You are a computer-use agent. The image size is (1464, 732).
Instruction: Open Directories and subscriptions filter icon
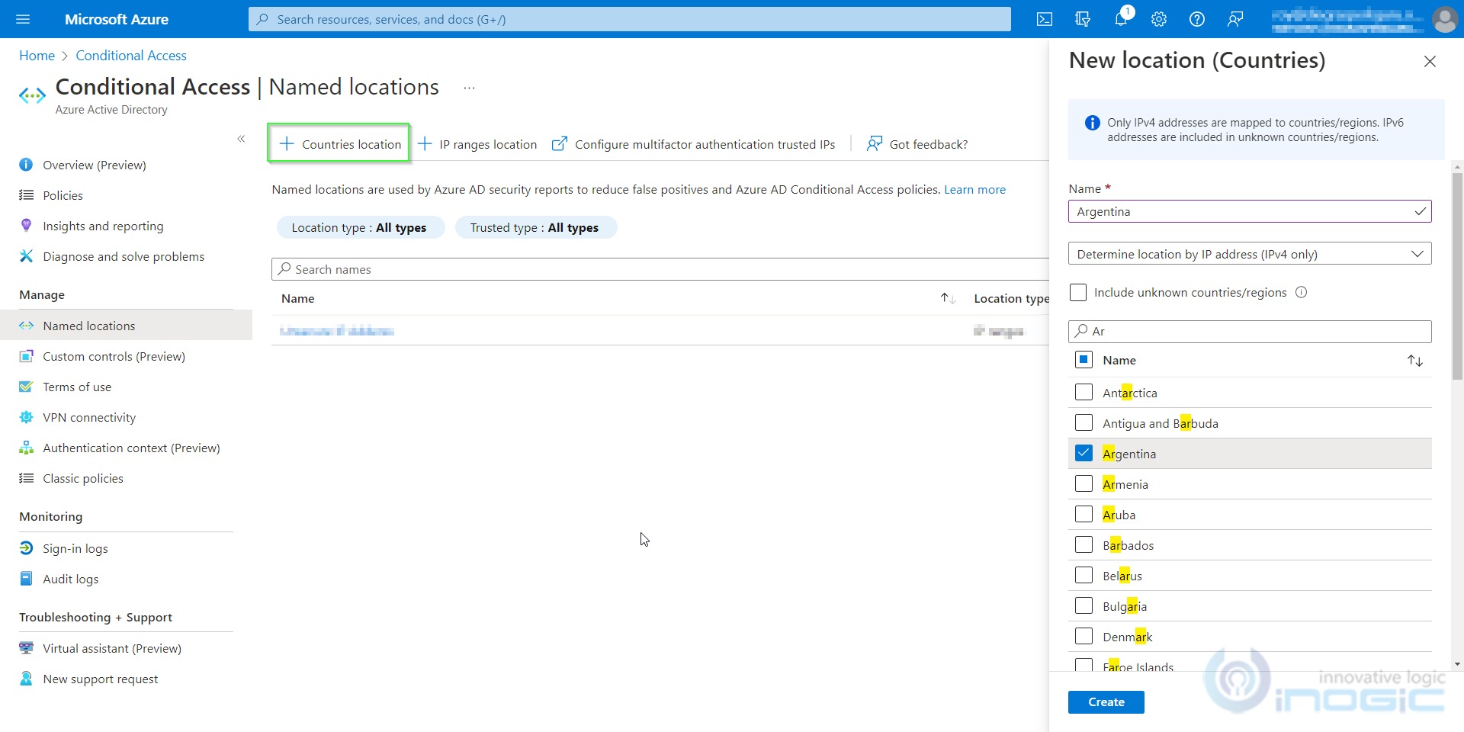(1083, 19)
